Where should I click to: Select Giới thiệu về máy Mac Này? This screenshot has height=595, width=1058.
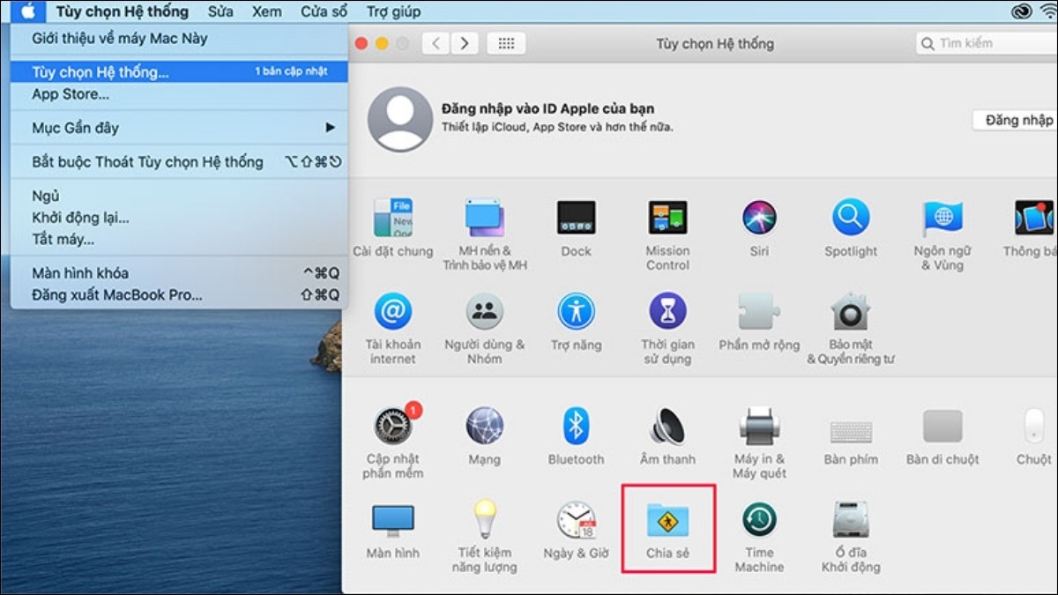tap(180, 39)
